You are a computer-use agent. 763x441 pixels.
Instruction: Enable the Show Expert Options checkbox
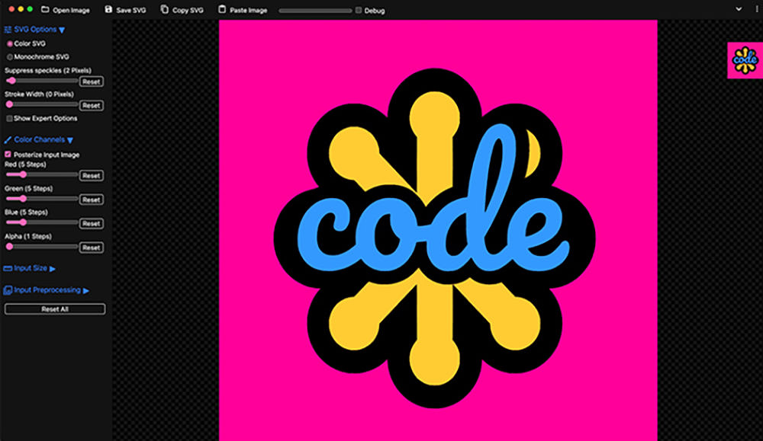click(x=9, y=119)
